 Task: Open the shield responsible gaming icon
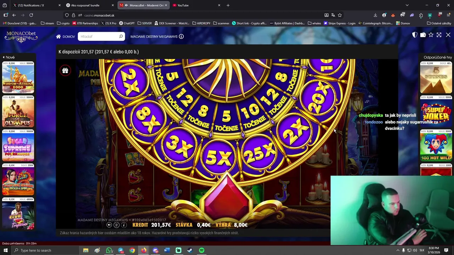[x=415, y=35]
